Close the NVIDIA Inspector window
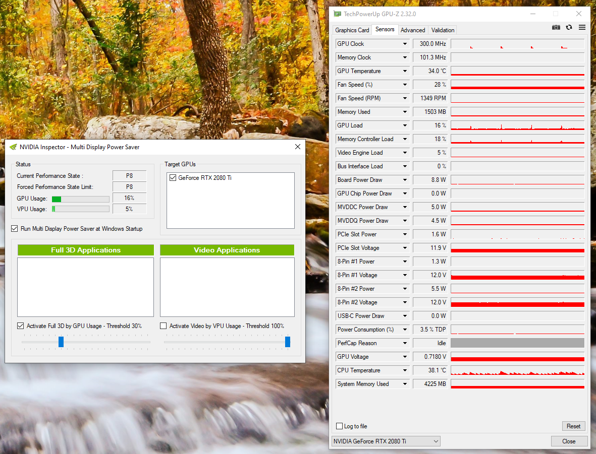Image resolution: width=596 pixels, height=454 pixels. 298,147
